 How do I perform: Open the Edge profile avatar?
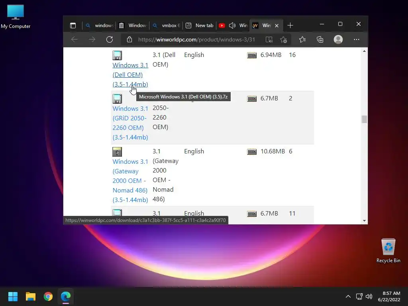pyautogui.click(x=338, y=39)
